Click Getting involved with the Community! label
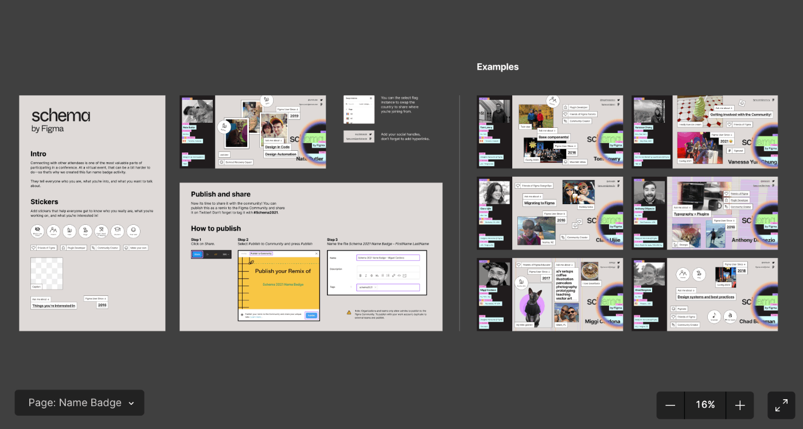The height and width of the screenshot is (429, 803). 741,115
